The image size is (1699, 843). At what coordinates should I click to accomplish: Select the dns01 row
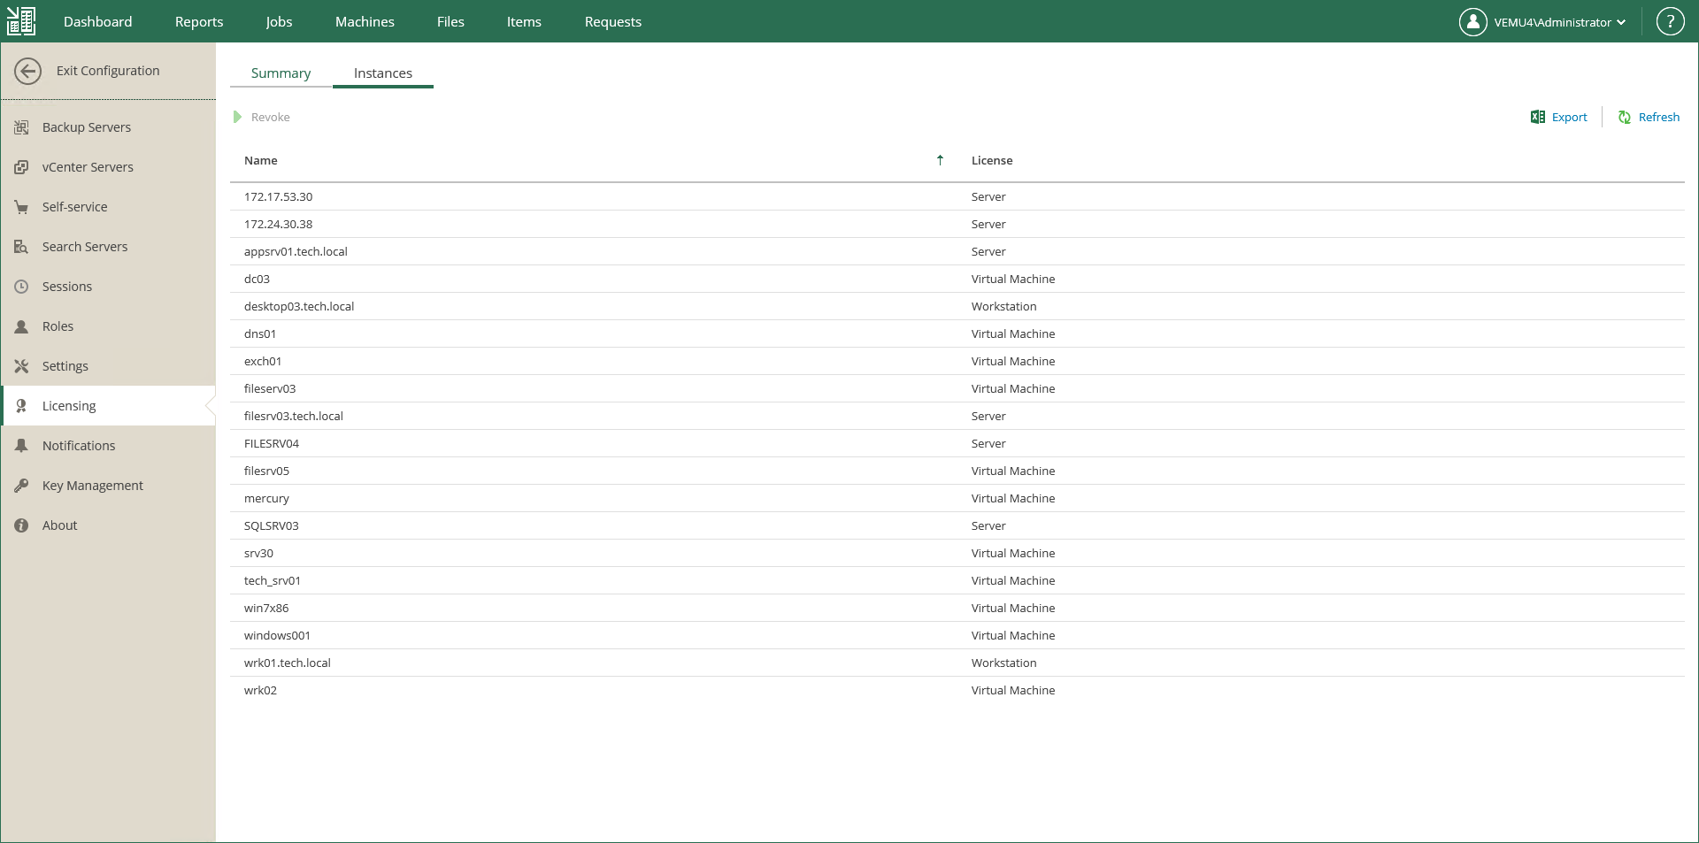tap(957, 333)
